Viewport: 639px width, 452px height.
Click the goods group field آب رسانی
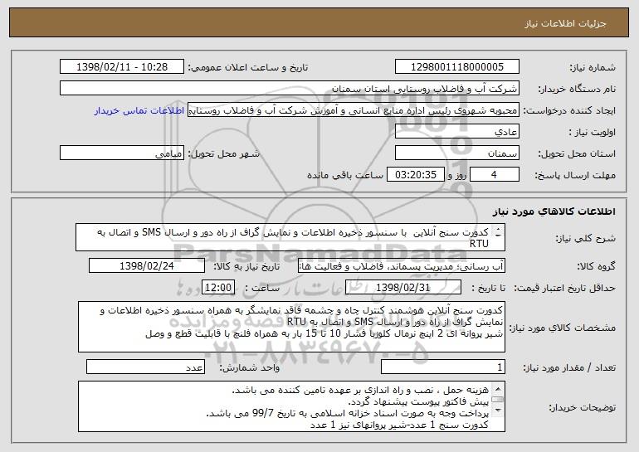point(402,266)
